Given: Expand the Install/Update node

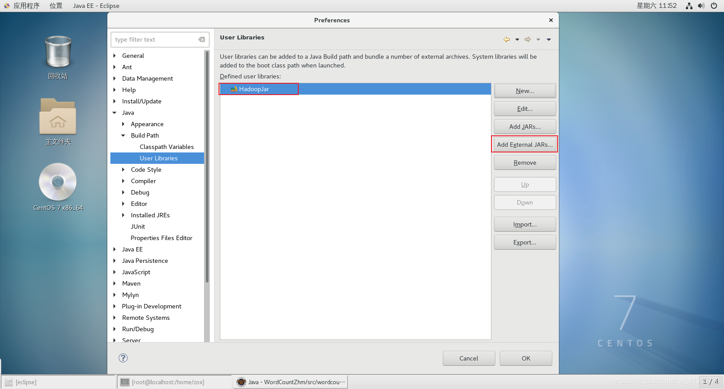Looking at the screenshot, I should (115, 101).
